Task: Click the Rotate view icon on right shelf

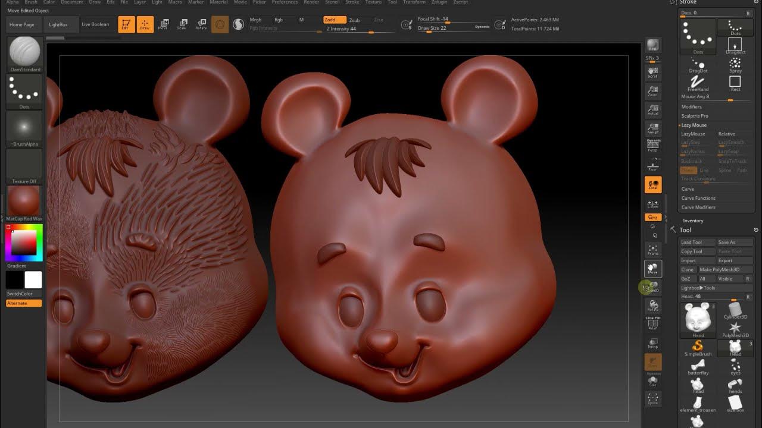Action: click(653, 306)
